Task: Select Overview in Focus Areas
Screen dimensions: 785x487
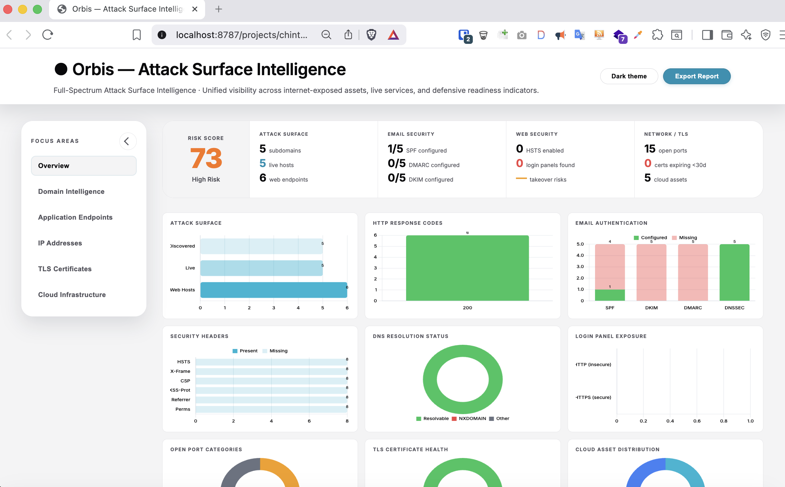Action: click(x=84, y=166)
